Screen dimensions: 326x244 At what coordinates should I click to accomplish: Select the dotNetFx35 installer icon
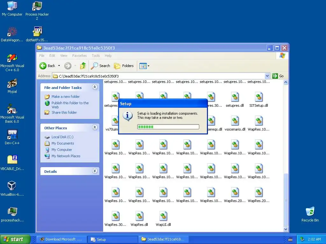[37, 34]
